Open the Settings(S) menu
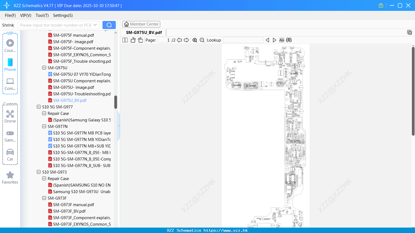The height and width of the screenshot is (233, 415). pyautogui.click(x=63, y=15)
